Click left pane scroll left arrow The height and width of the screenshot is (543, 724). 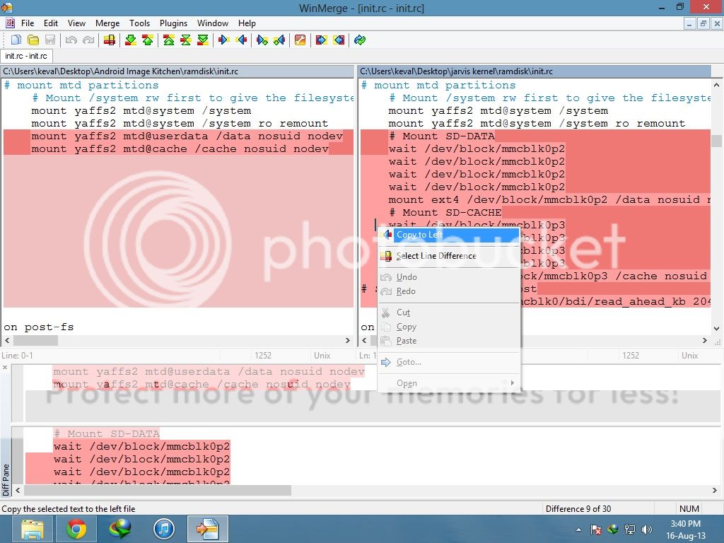pyautogui.click(x=7, y=340)
